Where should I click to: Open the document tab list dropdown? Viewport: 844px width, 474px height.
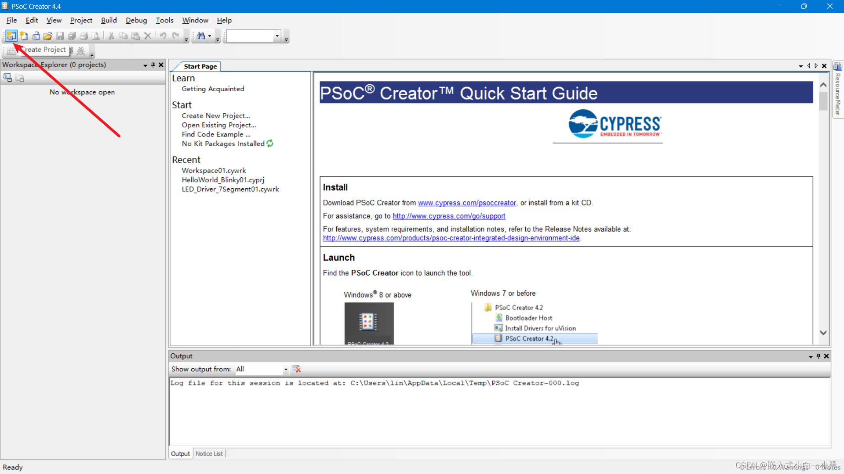(801, 66)
